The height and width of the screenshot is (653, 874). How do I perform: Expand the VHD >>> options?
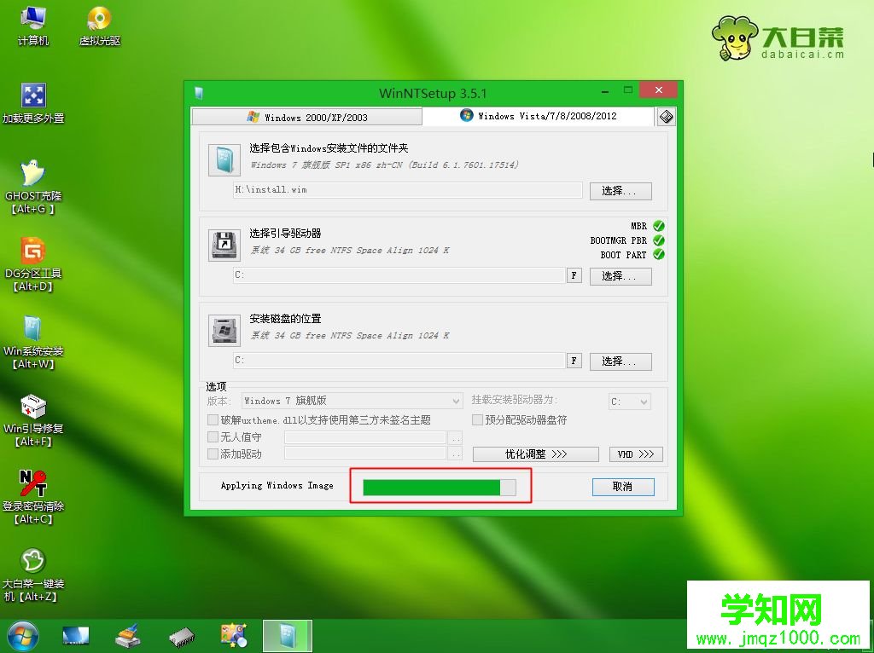click(636, 454)
